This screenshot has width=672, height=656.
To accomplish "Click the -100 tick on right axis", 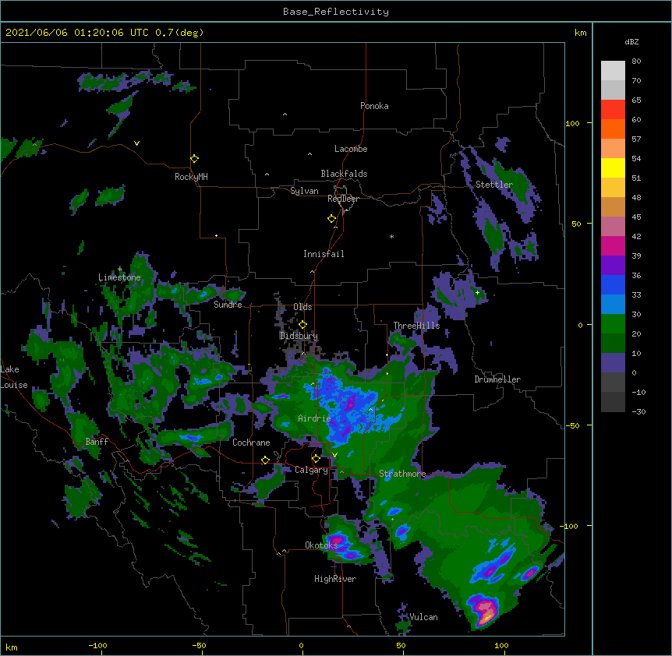I will (x=569, y=526).
